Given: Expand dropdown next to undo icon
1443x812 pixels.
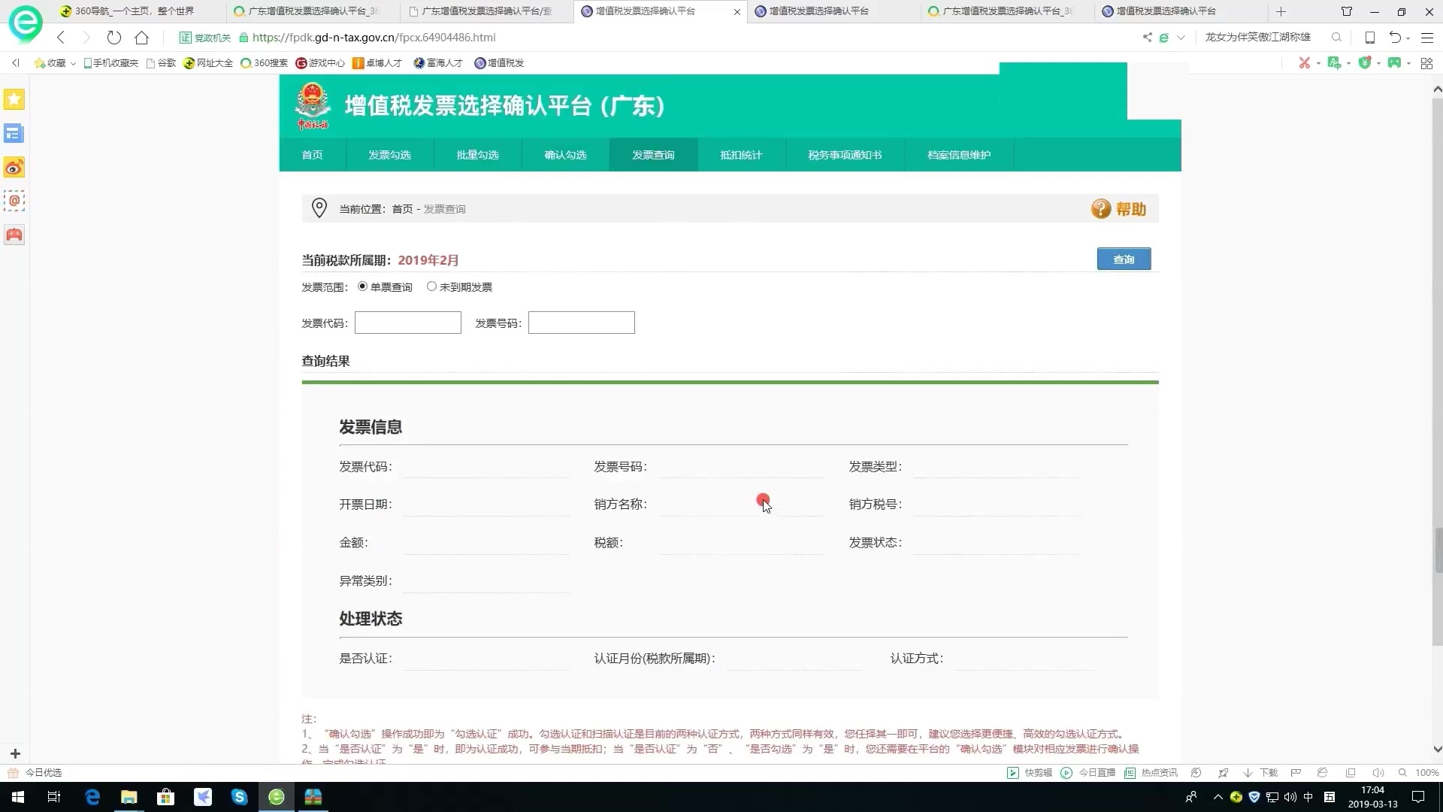Looking at the screenshot, I should tap(1408, 38).
